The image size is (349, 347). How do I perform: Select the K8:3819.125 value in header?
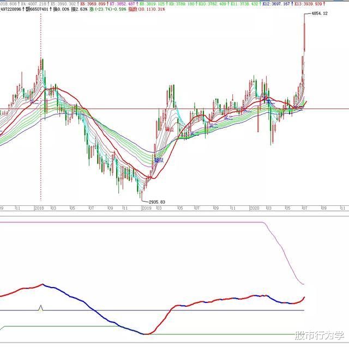point(152,4)
